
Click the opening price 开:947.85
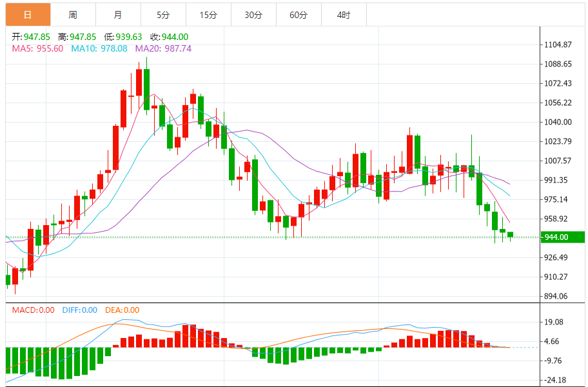pyautogui.click(x=31, y=37)
